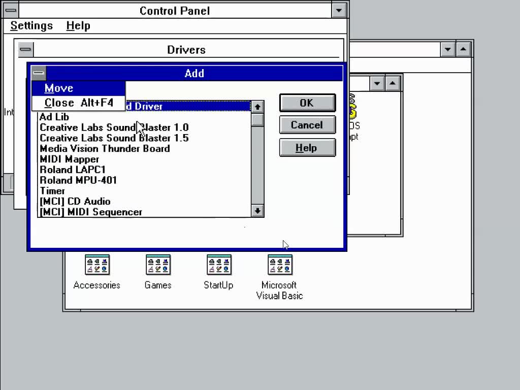Click the driver list scroll up arrow

(257, 107)
